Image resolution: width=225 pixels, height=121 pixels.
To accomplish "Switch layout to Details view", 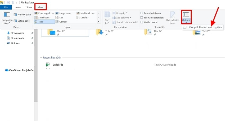I will pos(82,17).
